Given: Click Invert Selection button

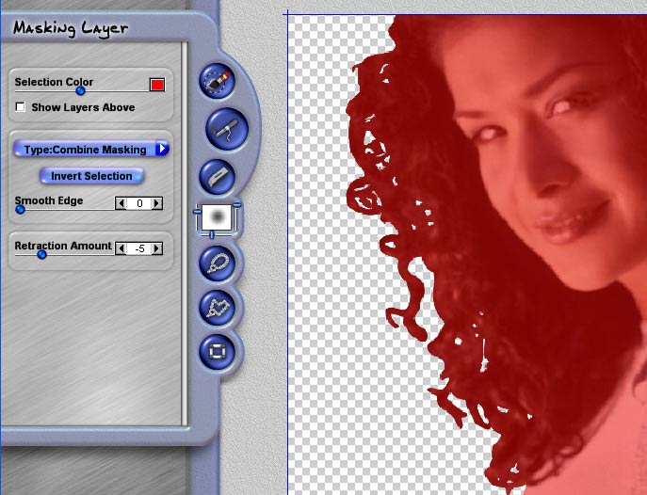Looking at the screenshot, I should pyautogui.click(x=91, y=176).
